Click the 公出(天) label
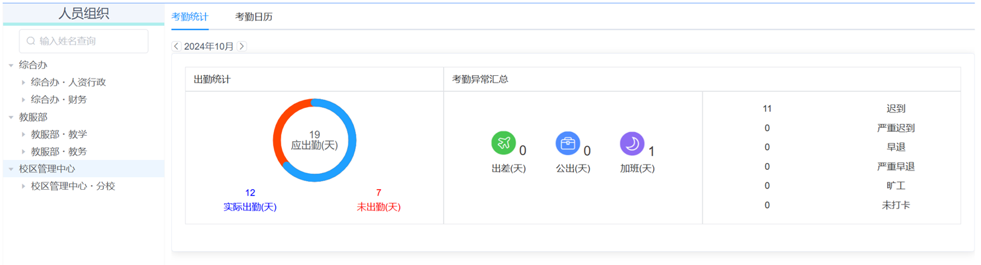This screenshot has width=981, height=265. (573, 168)
